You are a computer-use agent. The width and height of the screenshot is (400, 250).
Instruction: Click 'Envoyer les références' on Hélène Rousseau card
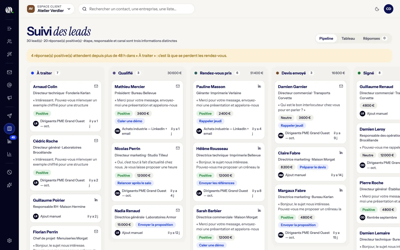click(x=216, y=183)
